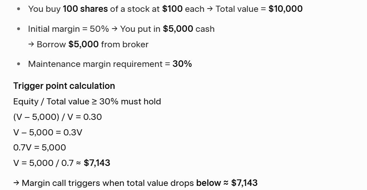Click the bold word "below" in the last line

point(208,183)
